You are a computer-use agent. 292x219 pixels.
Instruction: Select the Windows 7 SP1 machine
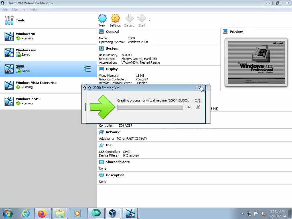point(48,101)
